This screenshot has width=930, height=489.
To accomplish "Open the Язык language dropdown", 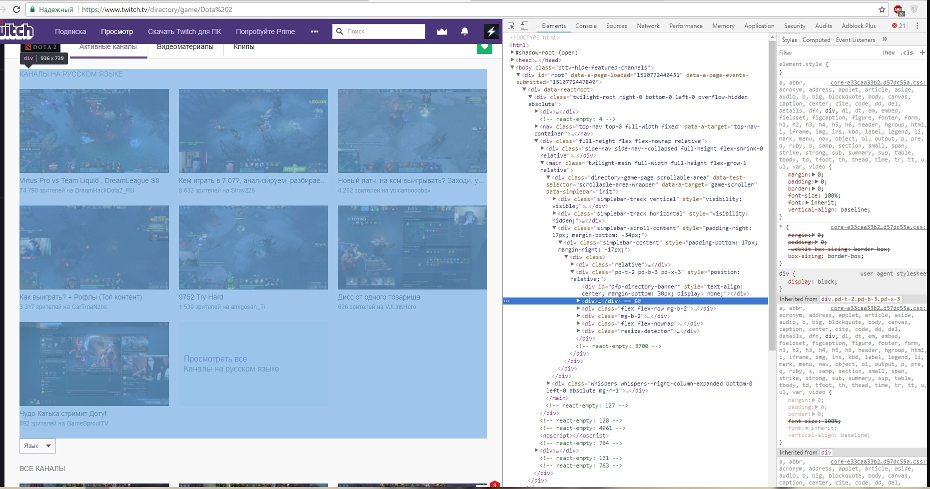I will tap(37, 446).
